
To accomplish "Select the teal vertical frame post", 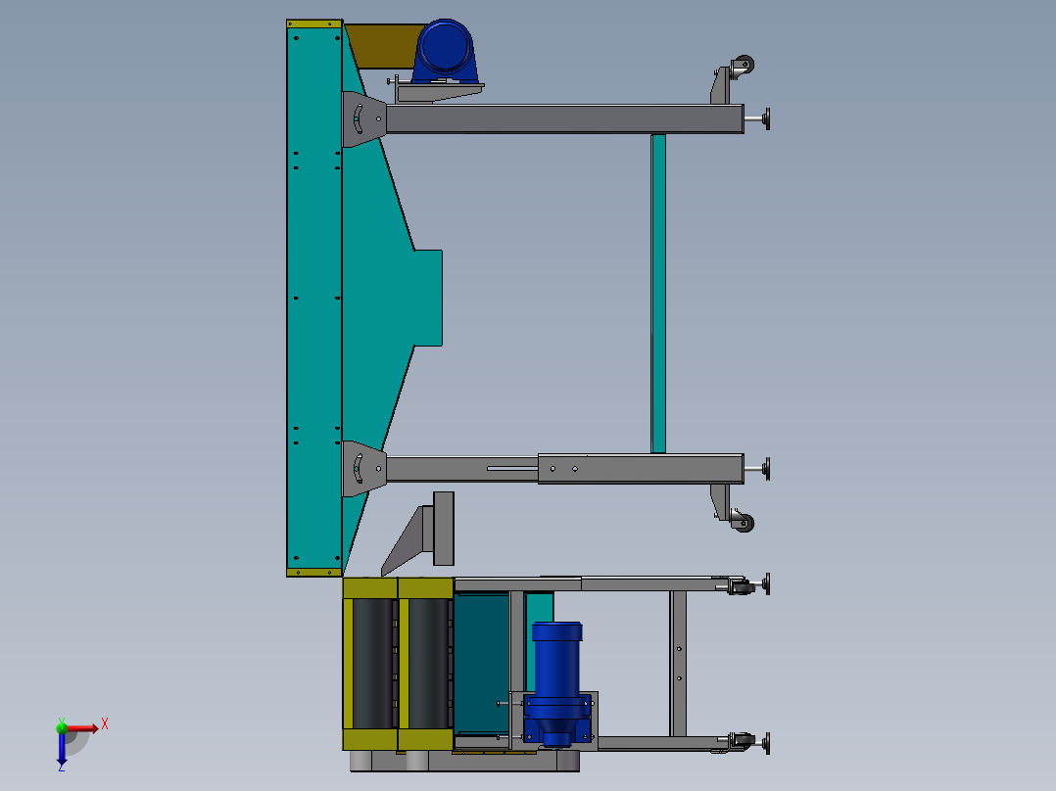I will 658,294.
